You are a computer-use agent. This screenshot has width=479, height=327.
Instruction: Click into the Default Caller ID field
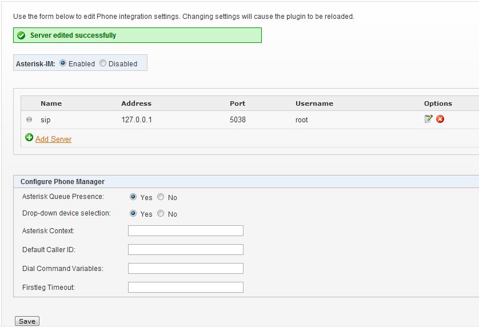186,250
